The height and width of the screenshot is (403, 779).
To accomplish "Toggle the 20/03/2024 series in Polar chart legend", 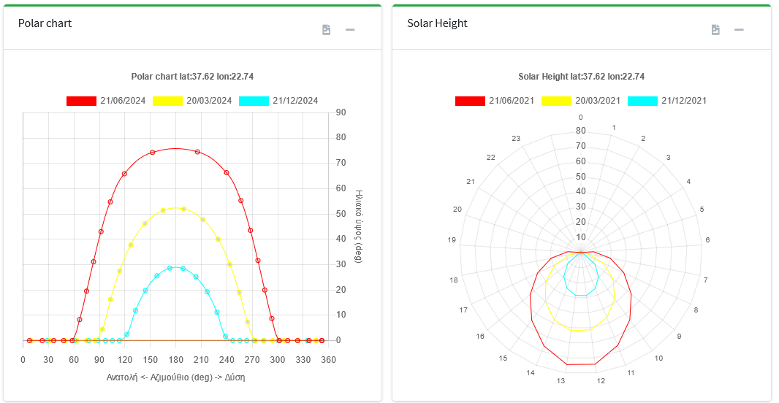I will [193, 101].
